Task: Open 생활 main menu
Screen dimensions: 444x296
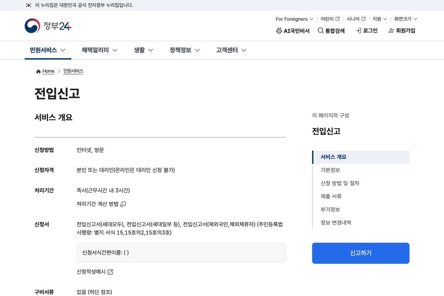Action: pos(143,50)
